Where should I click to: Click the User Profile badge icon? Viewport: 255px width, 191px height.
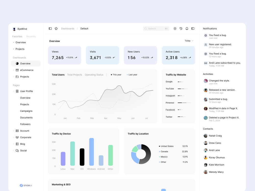(x=17, y=91)
